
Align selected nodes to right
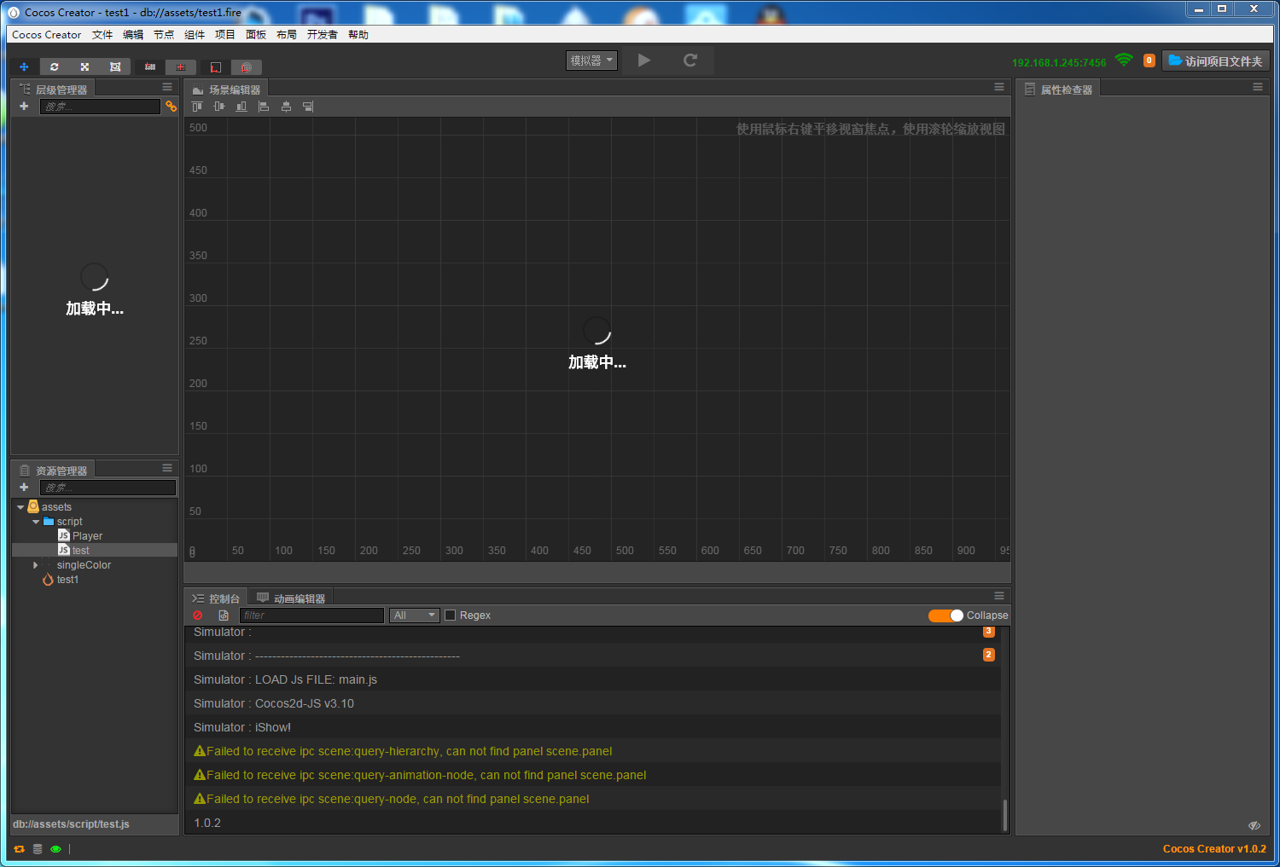[308, 107]
